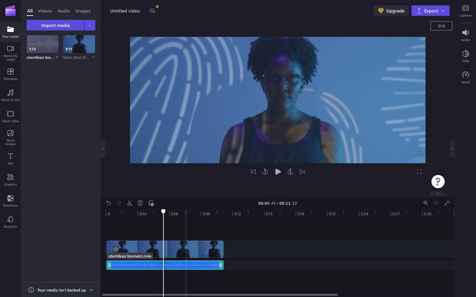Switch to the Videos media tab
Image resolution: width=476 pixels, height=297 pixels.
45,11
